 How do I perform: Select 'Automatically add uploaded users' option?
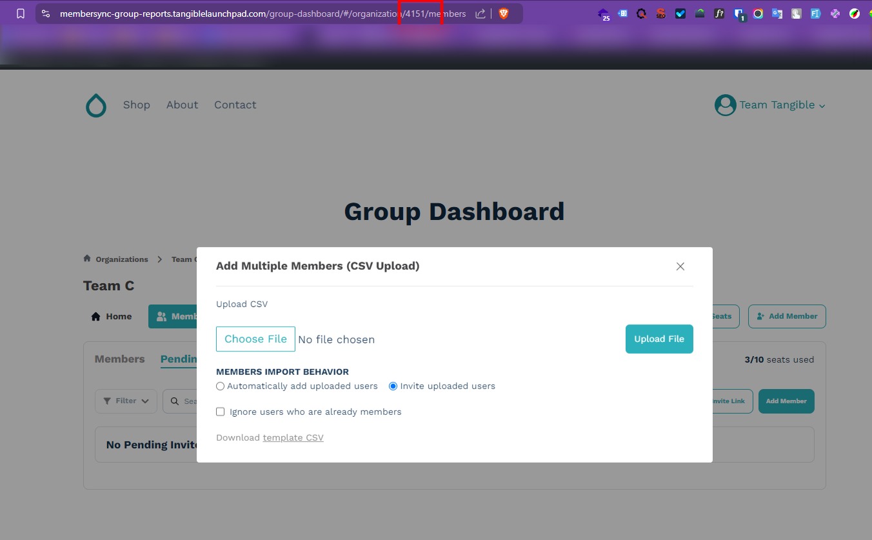click(220, 386)
